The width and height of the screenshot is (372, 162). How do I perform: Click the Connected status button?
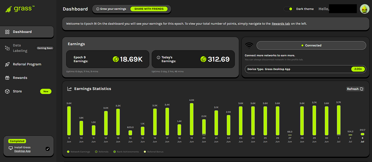[311, 45]
